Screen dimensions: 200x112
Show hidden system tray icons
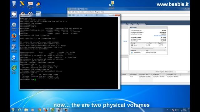click(170, 110)
